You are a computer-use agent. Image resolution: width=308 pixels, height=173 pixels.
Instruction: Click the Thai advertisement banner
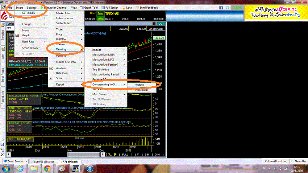click(276, 12)
